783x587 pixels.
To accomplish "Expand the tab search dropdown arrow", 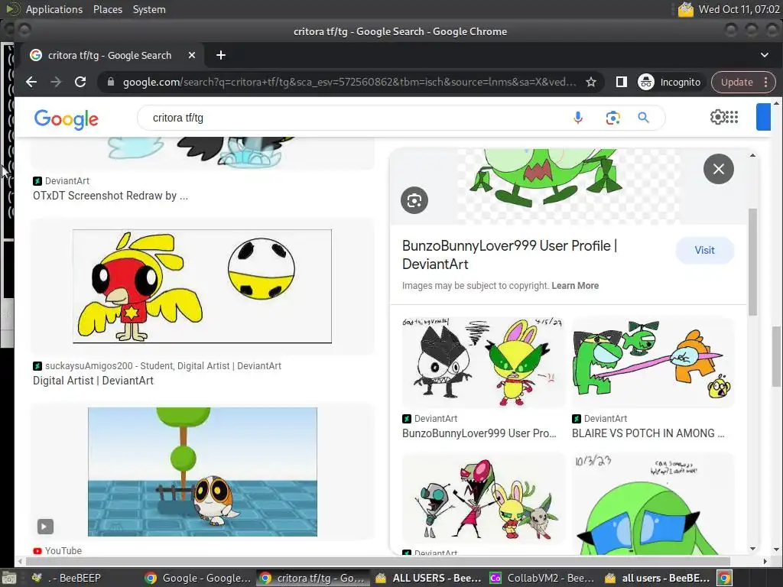I will click(x=765, y=55).
